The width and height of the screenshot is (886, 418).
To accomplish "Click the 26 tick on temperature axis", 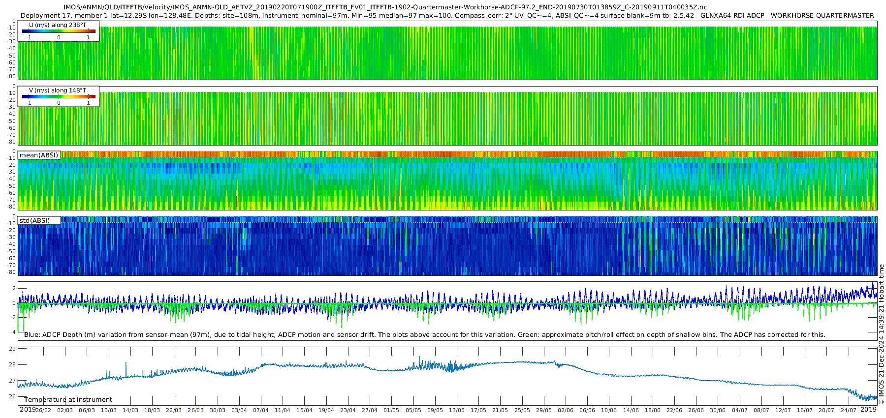I will 12,396.
